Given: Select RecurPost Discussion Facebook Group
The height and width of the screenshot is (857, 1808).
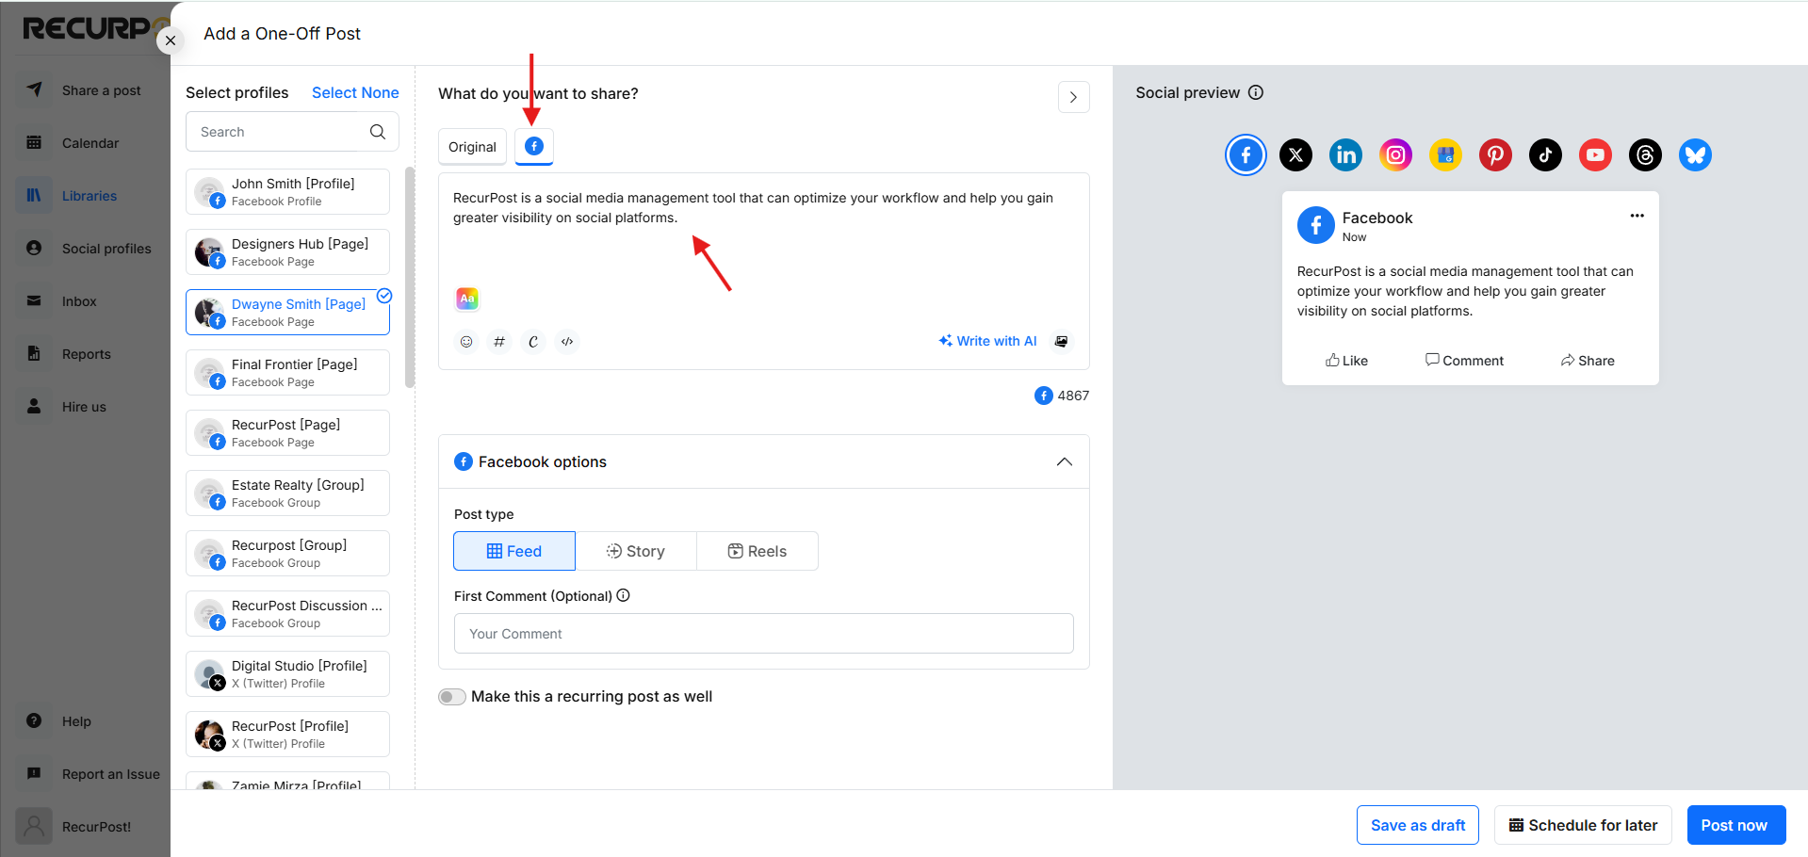Looking at the screenshot, I should point(287,614).
